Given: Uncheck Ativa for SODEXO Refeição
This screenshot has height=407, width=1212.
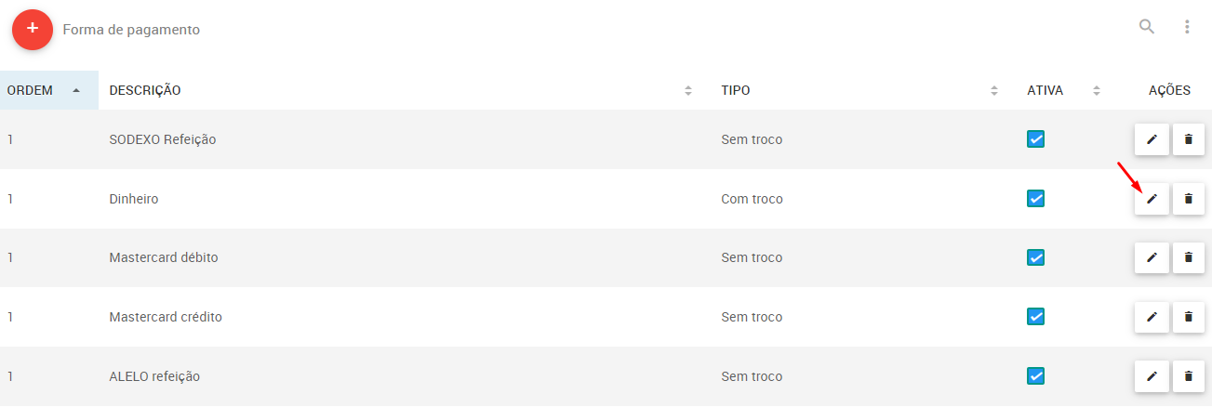Looking at the screenshot, I should coord(1035,139).
